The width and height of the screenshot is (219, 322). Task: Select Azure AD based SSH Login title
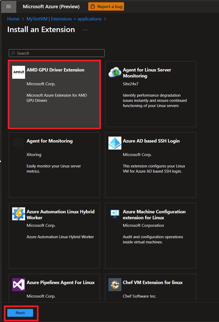click(151, 141)
